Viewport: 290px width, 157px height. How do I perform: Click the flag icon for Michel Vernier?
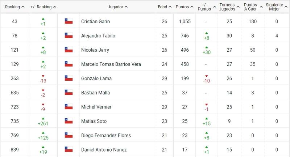(69, 107)
